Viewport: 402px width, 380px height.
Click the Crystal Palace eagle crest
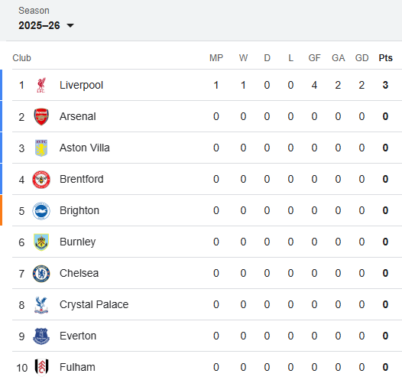point(41,305)
